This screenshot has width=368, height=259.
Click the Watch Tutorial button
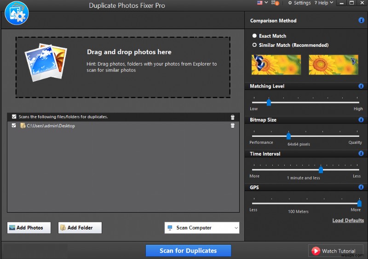coord(336,251)
